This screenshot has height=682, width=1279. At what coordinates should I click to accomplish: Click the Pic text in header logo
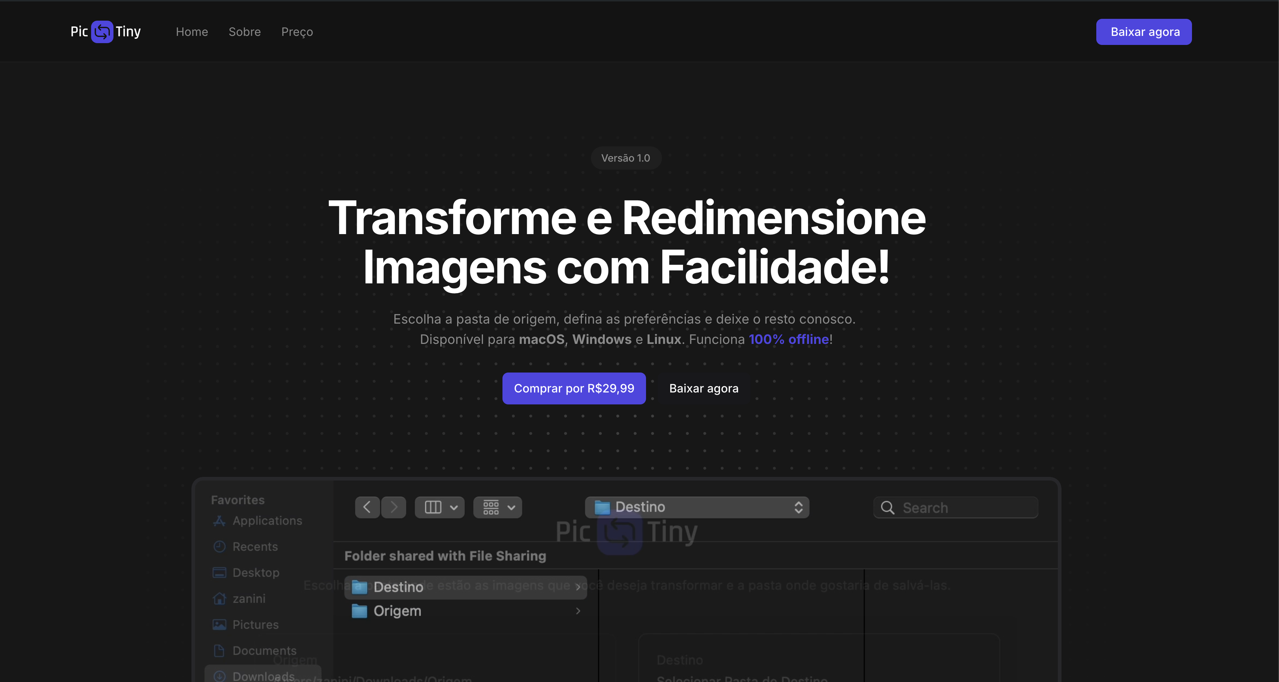coord(79,32)
